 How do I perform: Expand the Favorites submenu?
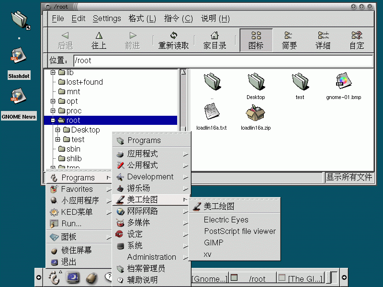79,189
